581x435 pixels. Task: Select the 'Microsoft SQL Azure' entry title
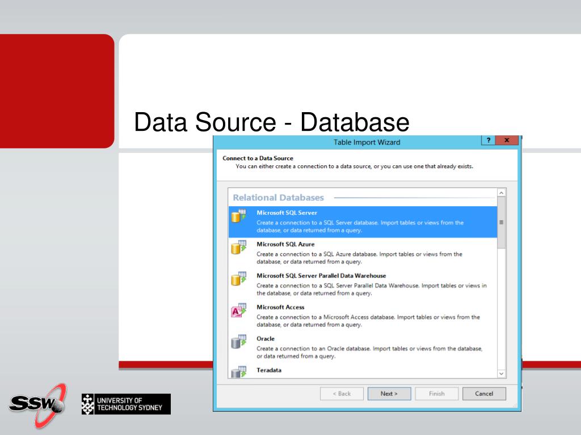[285, 244]
